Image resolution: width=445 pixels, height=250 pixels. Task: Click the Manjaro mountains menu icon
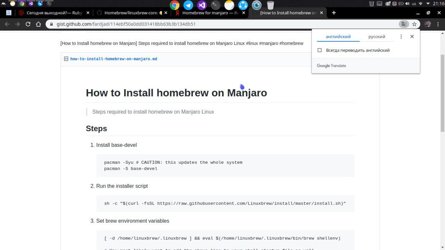point(3,3)
